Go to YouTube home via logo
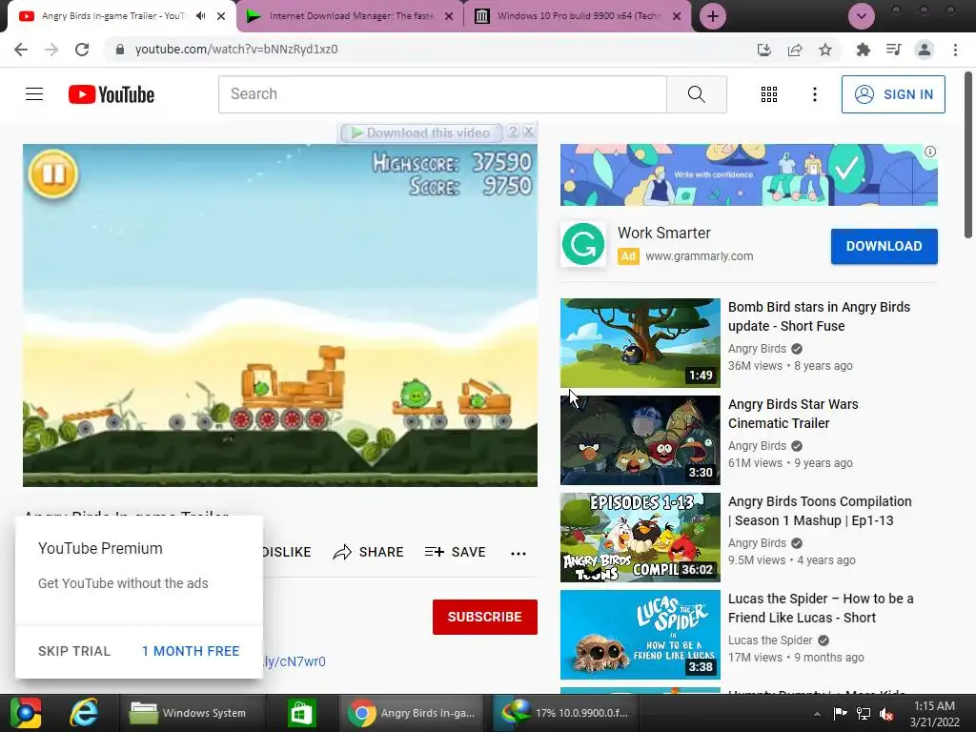This screenshot has width=976, height=732. pos(111,94)
